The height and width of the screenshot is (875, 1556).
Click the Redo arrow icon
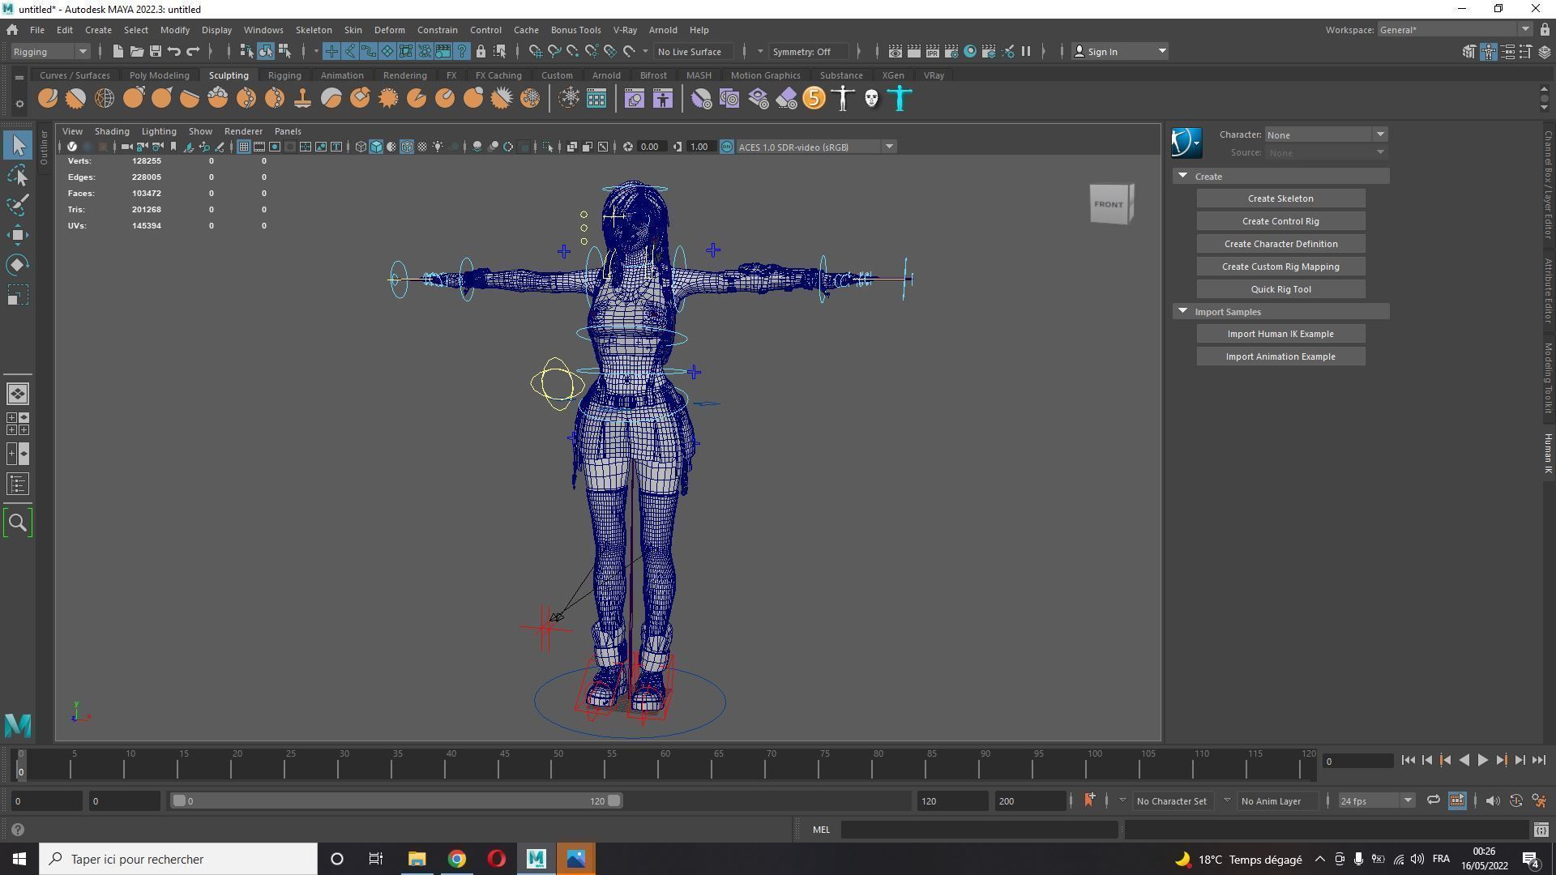[193, 51]
